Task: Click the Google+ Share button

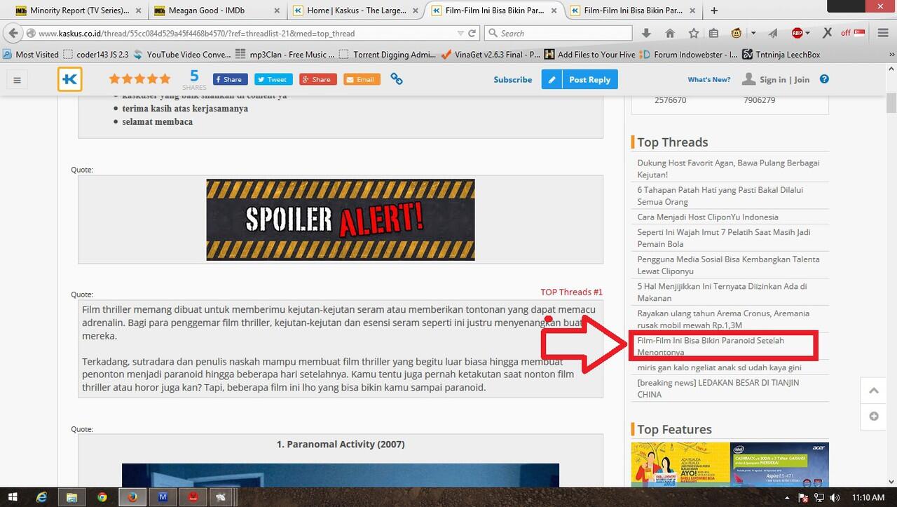Action: pyautogui.click(x=317, y=79)
